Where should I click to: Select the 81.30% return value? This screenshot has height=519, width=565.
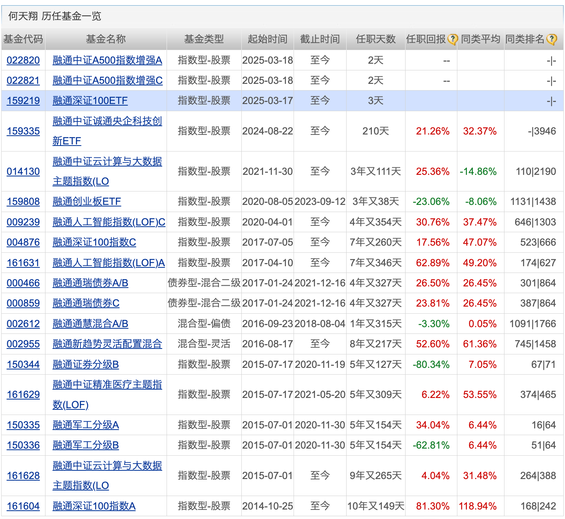point(432,506)
